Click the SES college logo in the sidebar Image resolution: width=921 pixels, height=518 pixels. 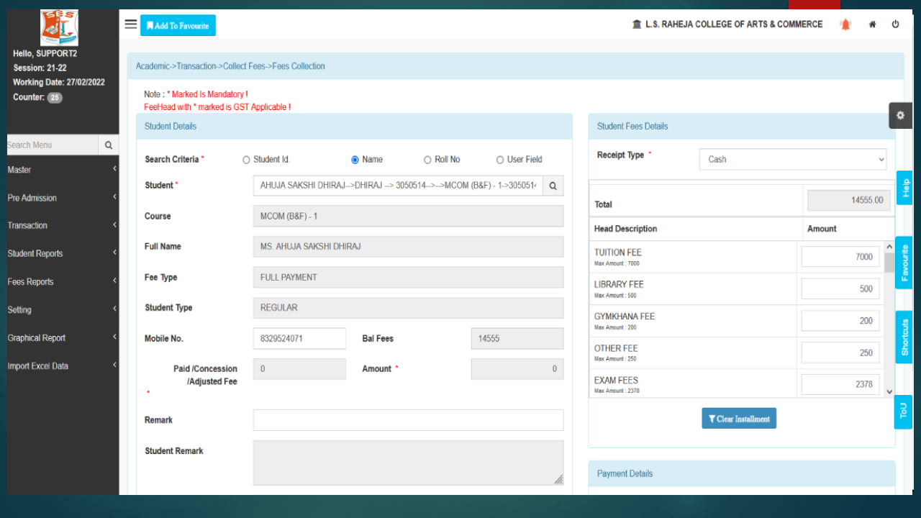pyautogui.click(x=58, y=27)
